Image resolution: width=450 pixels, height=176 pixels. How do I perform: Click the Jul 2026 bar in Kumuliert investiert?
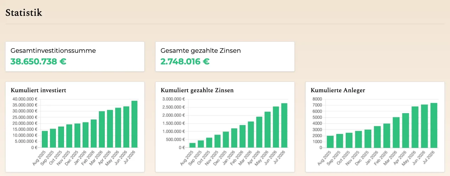(134, 124)
